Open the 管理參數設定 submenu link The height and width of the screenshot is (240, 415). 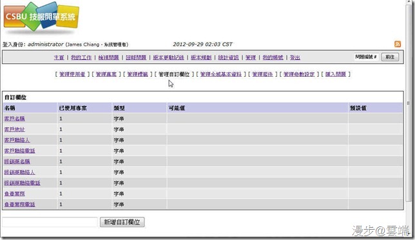coord(299,74)
